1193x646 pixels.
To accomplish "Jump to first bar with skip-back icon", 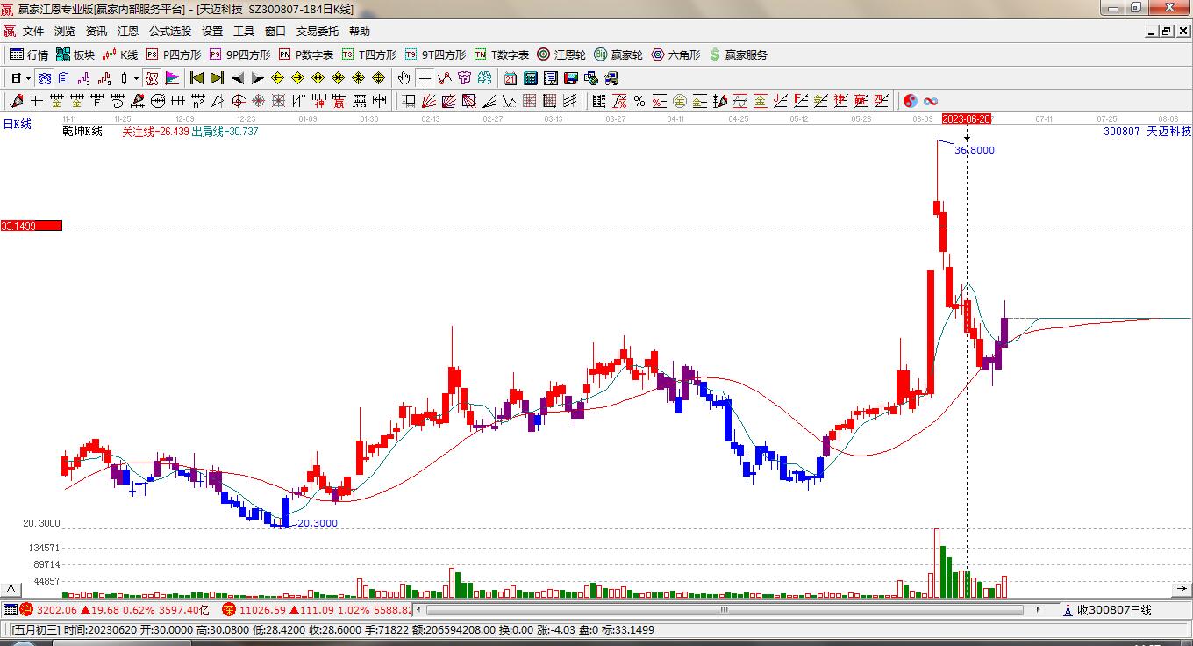I will pos(196,78).
